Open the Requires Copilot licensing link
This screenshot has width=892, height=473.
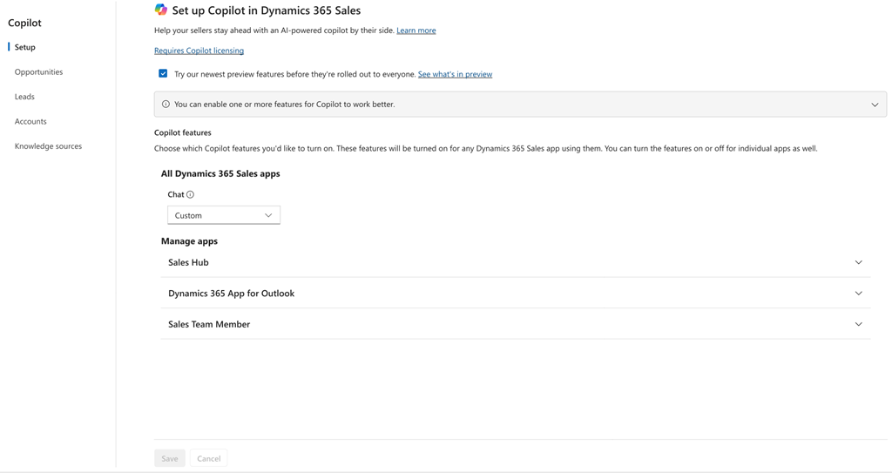click(199, 51)
